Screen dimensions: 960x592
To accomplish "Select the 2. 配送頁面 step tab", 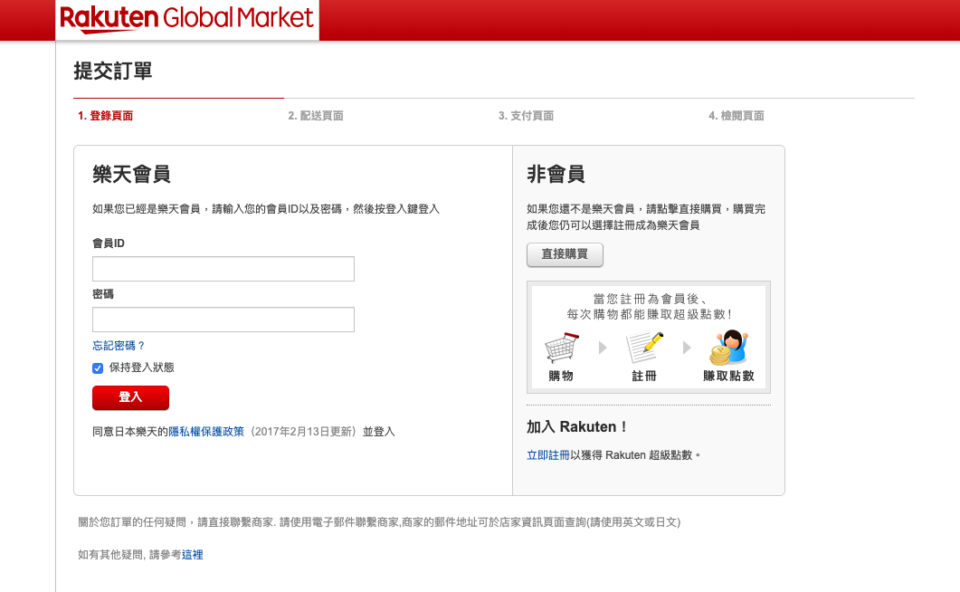I will (x=315, y=116).
